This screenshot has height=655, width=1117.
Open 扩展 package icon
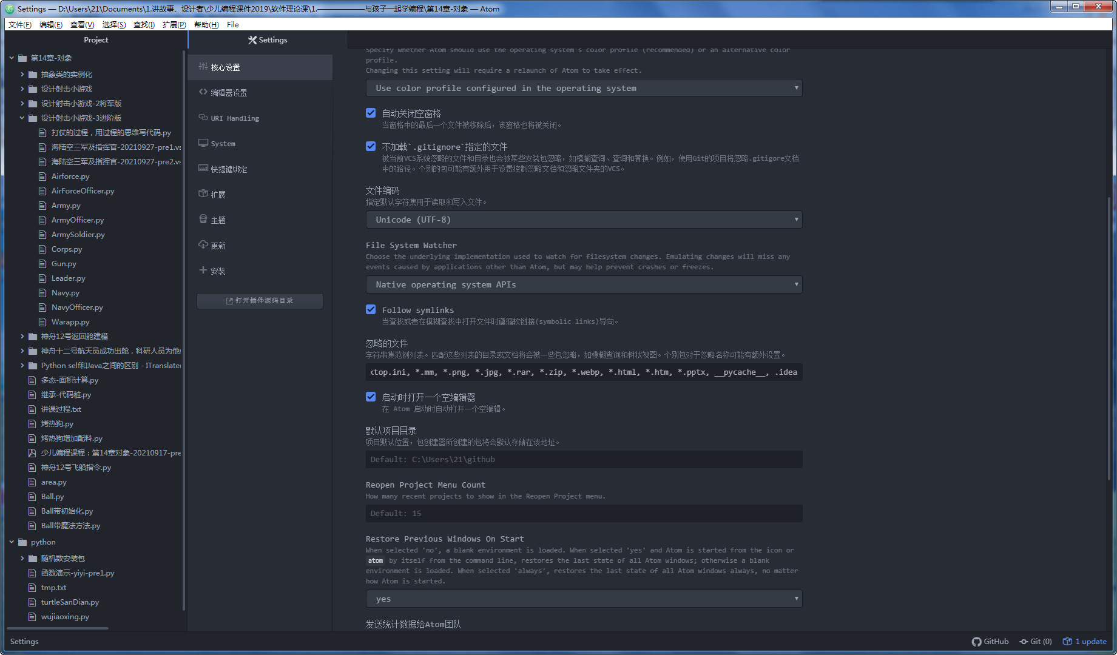[203, 194]
